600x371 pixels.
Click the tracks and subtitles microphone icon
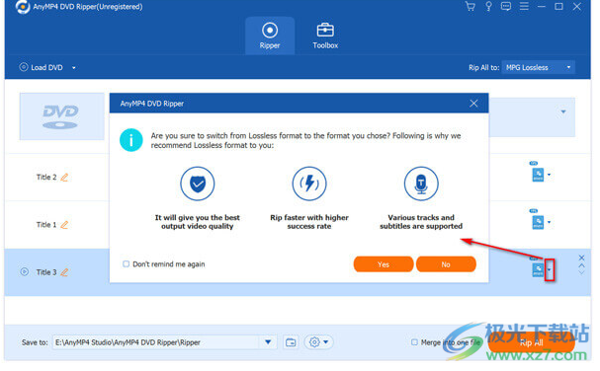click(421, 184)
